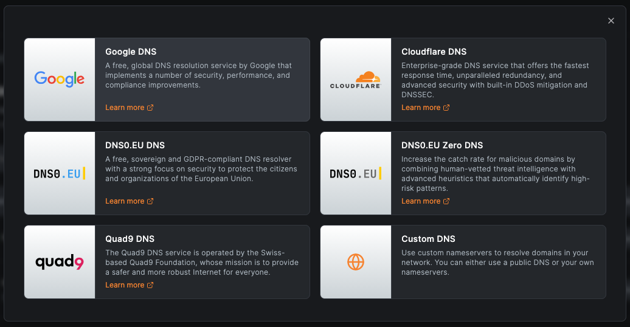Click external link icon under Cloudflare DNS
630x327 pixels.
point(446,108)
